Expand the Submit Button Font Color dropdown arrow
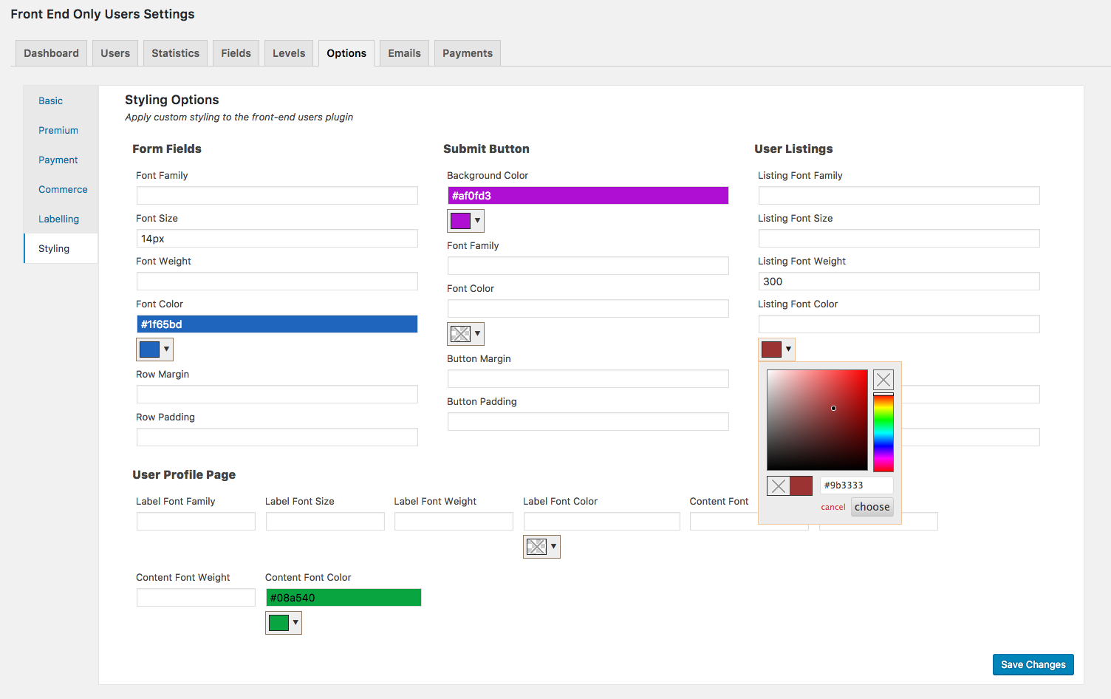Viewport: 1111px width, 699px height. [476, 333]
